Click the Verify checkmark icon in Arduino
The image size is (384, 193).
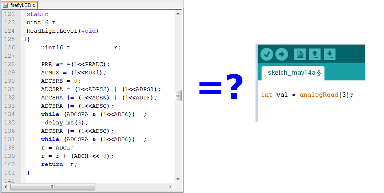(x=267, y=54)
